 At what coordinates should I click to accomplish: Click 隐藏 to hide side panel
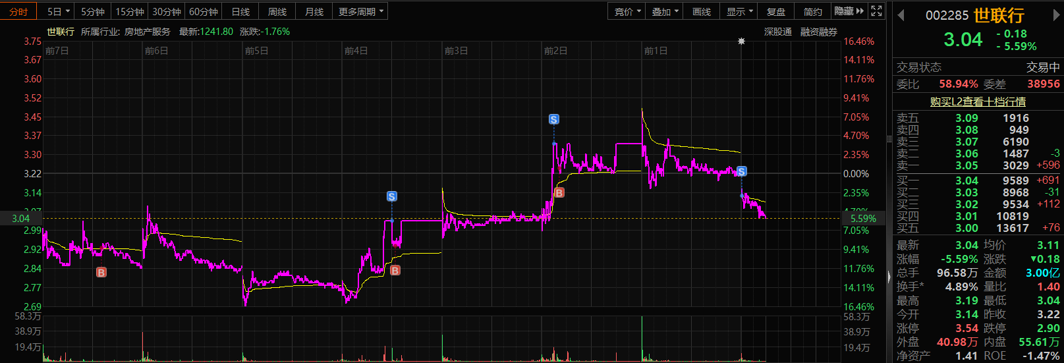(x=849, y=11)
